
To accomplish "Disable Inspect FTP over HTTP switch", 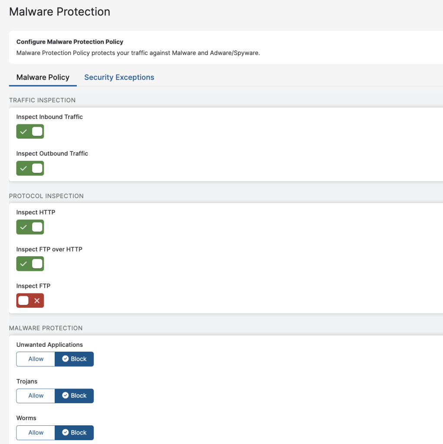I will tap(30, 264).
